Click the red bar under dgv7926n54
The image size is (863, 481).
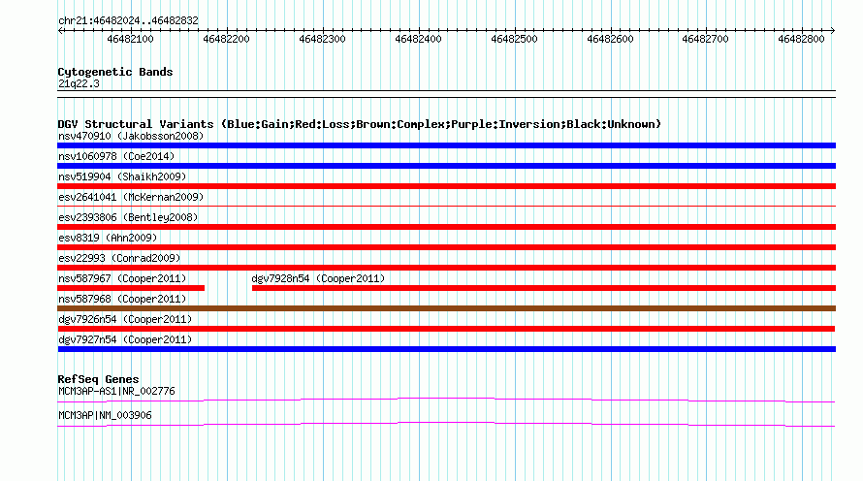tap(446, 329)
